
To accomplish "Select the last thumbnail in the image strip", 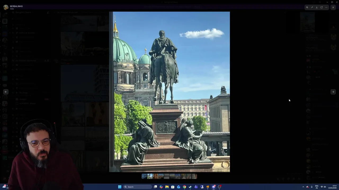I will (x=194, y=176).
